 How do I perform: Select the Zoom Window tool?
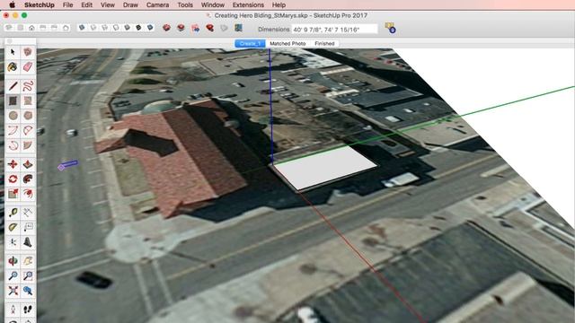click(28, 275)
